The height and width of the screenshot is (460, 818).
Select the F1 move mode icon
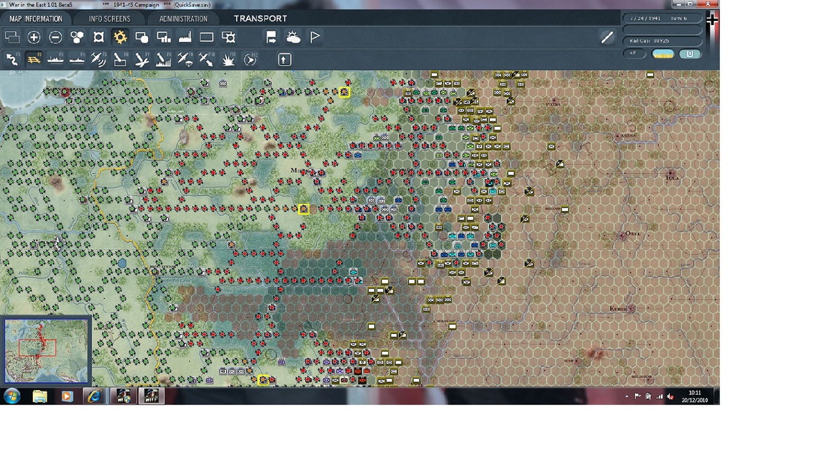tap(12, 59)
